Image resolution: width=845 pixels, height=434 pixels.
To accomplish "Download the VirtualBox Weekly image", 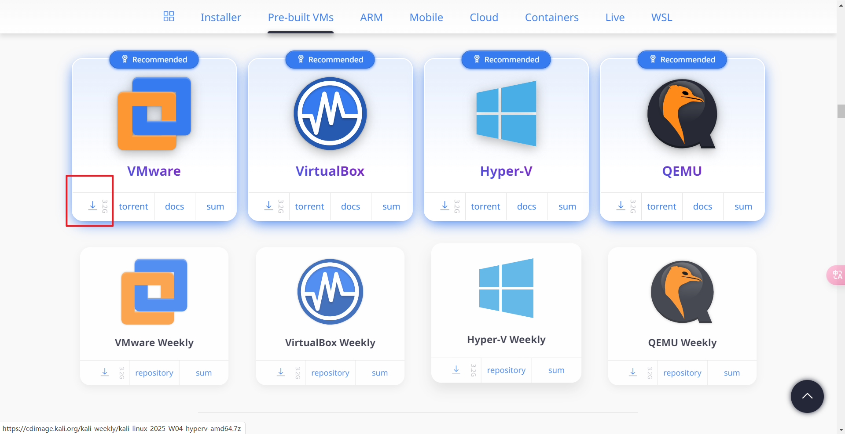I will click(281, 372).
